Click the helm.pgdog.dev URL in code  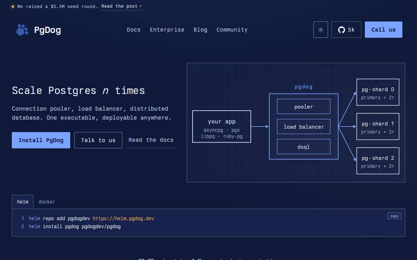(x=123, y=218)
